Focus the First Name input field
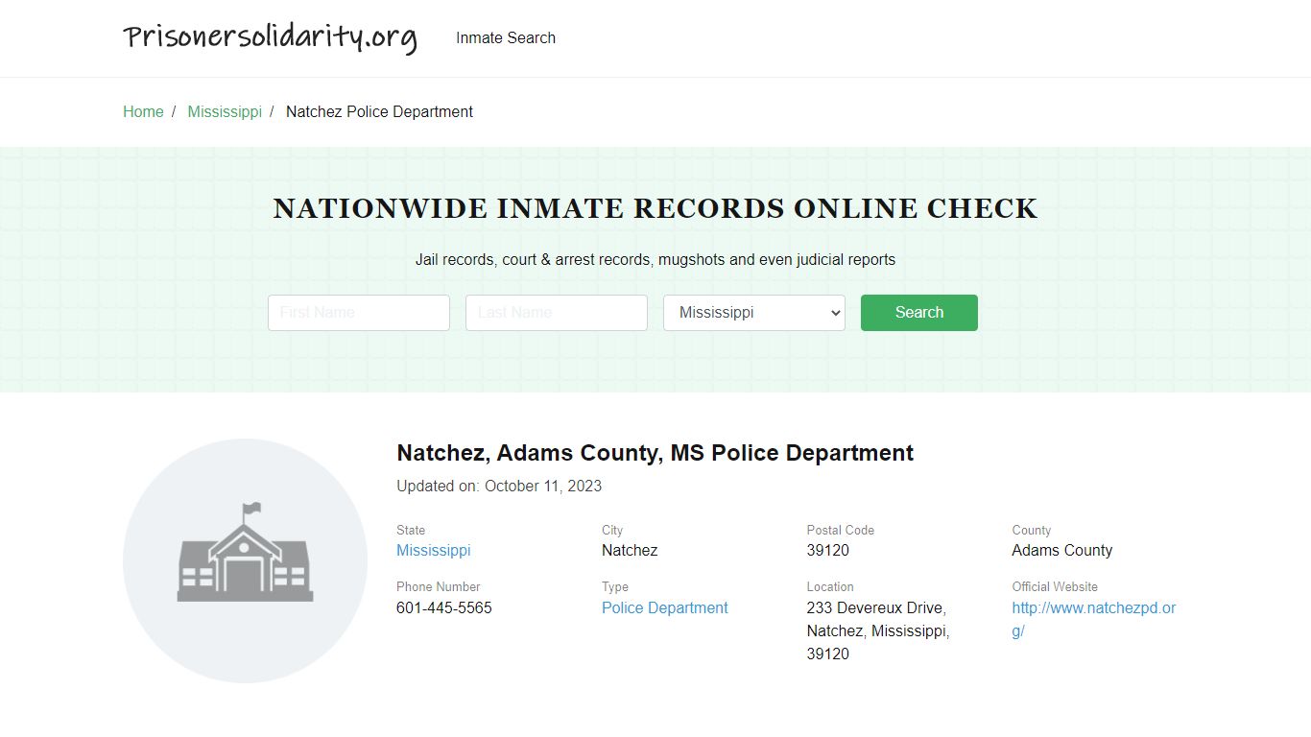The image size is (1311, 737). click(359, 313)
